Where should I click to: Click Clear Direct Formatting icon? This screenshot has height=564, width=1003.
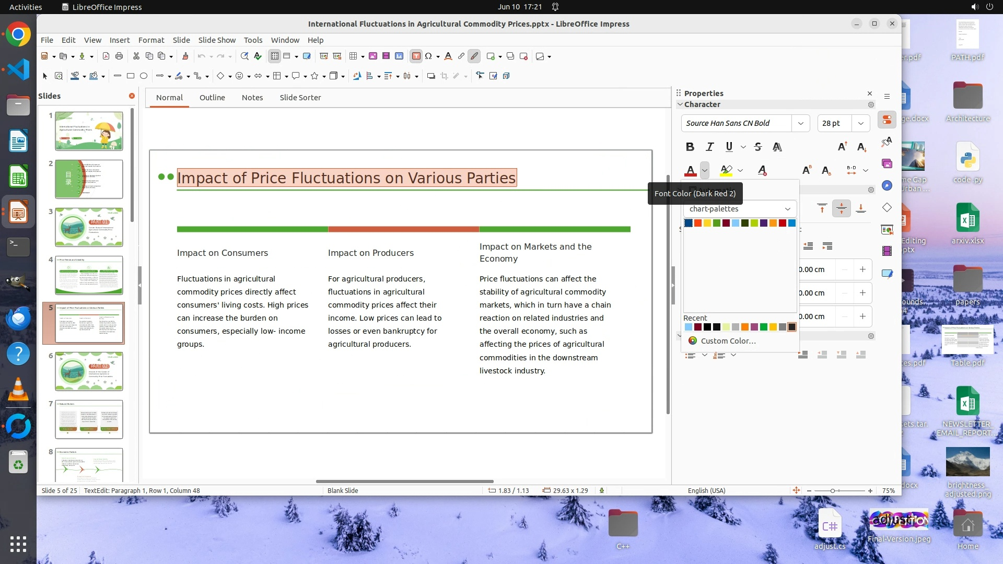click(762, 170)
